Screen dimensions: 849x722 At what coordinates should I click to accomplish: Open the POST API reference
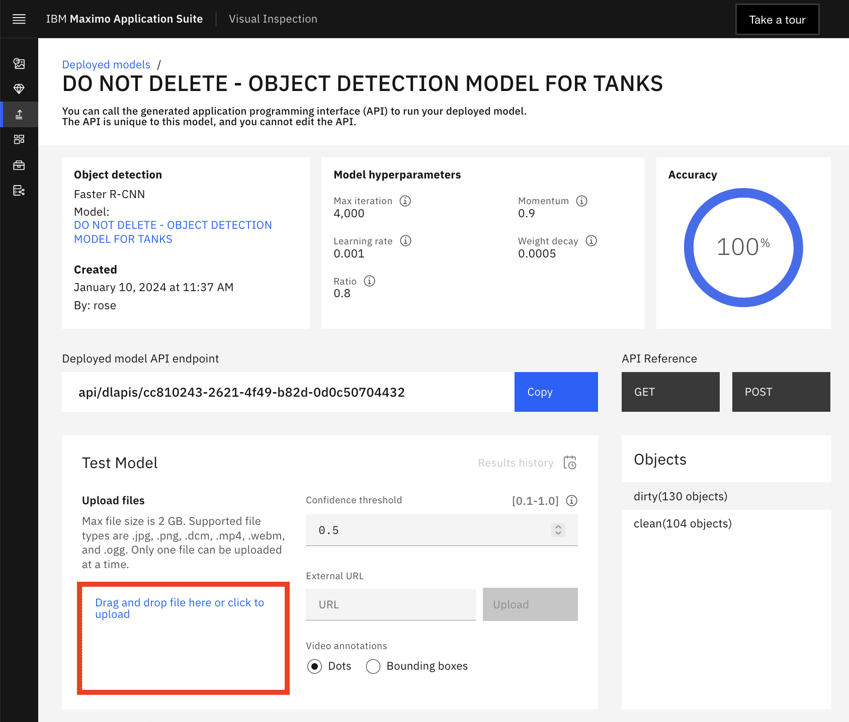781,392
